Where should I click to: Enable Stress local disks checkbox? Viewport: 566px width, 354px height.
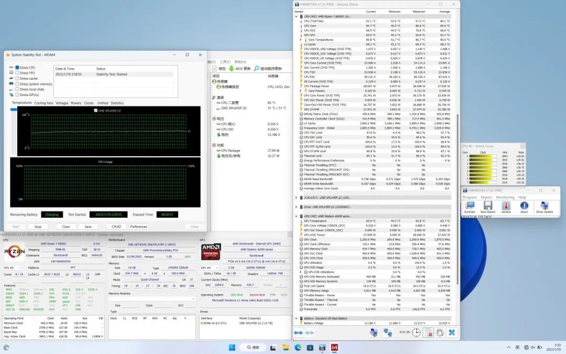pyautogui.click(x=17, y=89)
